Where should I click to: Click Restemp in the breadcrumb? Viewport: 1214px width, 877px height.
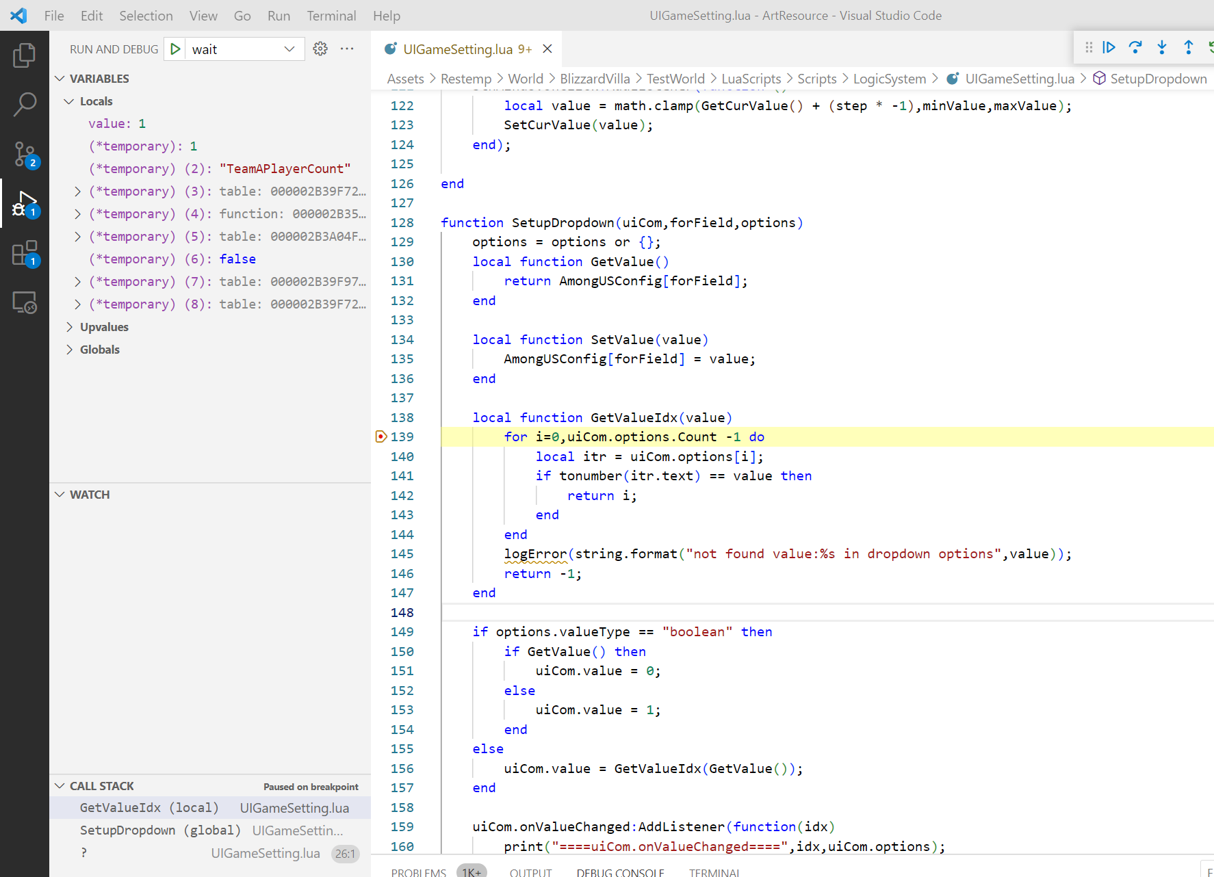(466, 79)
